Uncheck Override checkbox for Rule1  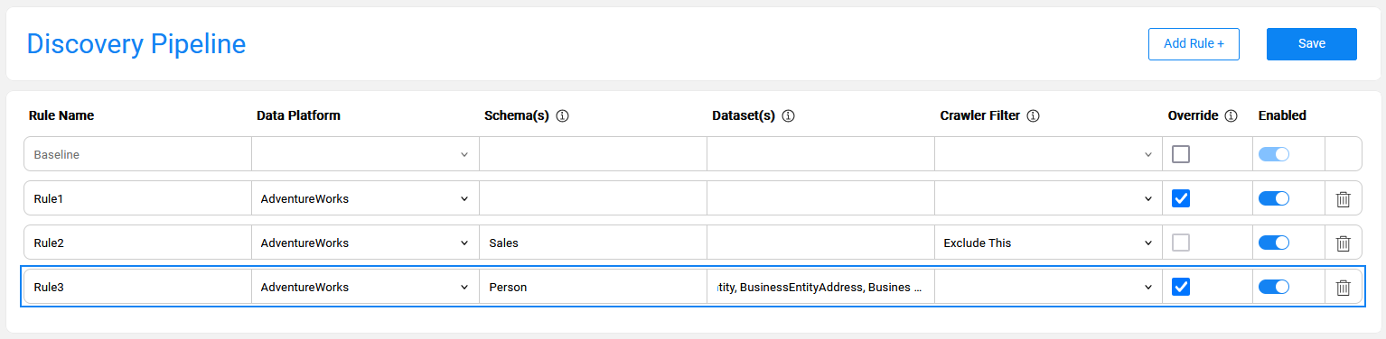pos(1181,198)
